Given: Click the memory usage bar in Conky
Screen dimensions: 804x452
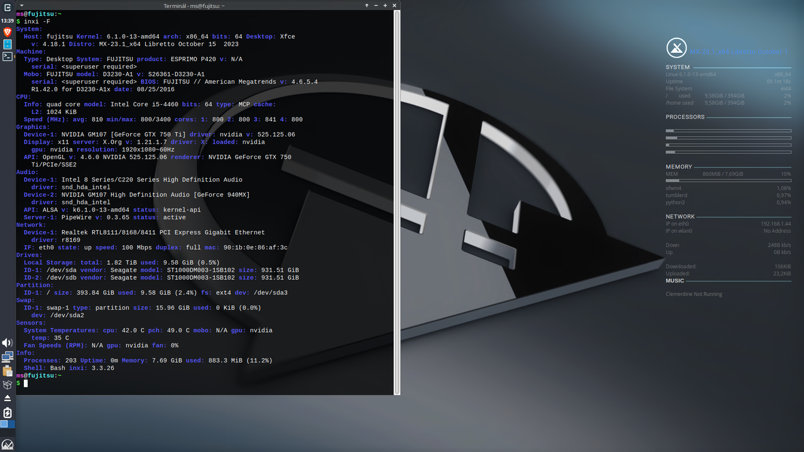Looking at the screenshot, I should click(x=729, y=180).
